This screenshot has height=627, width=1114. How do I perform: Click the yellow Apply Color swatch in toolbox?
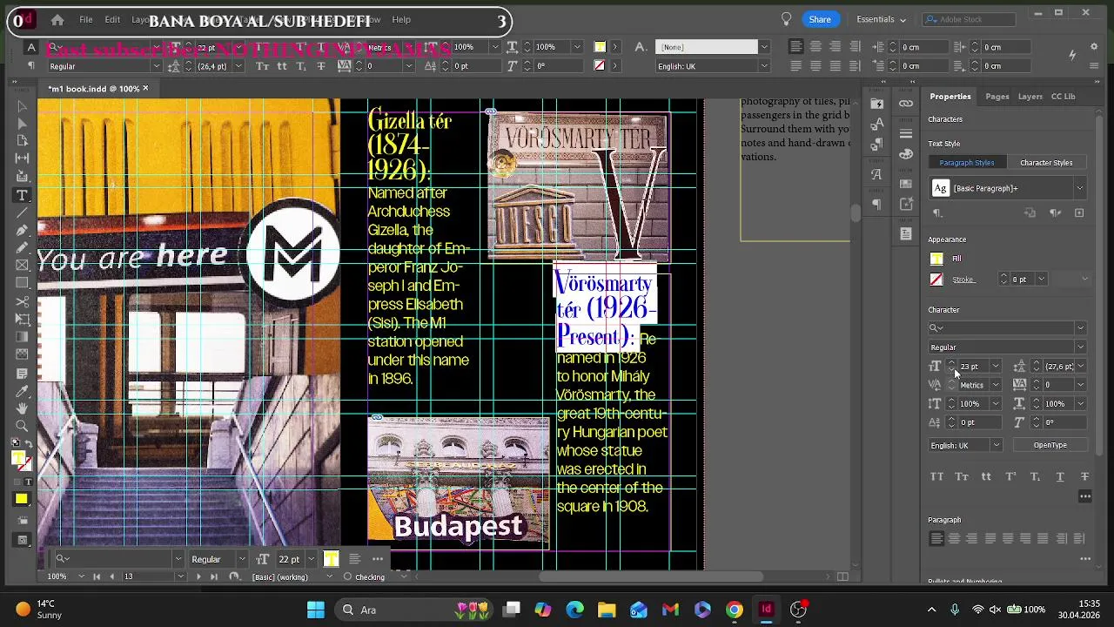pyautogui.click(x=22, y=499)
